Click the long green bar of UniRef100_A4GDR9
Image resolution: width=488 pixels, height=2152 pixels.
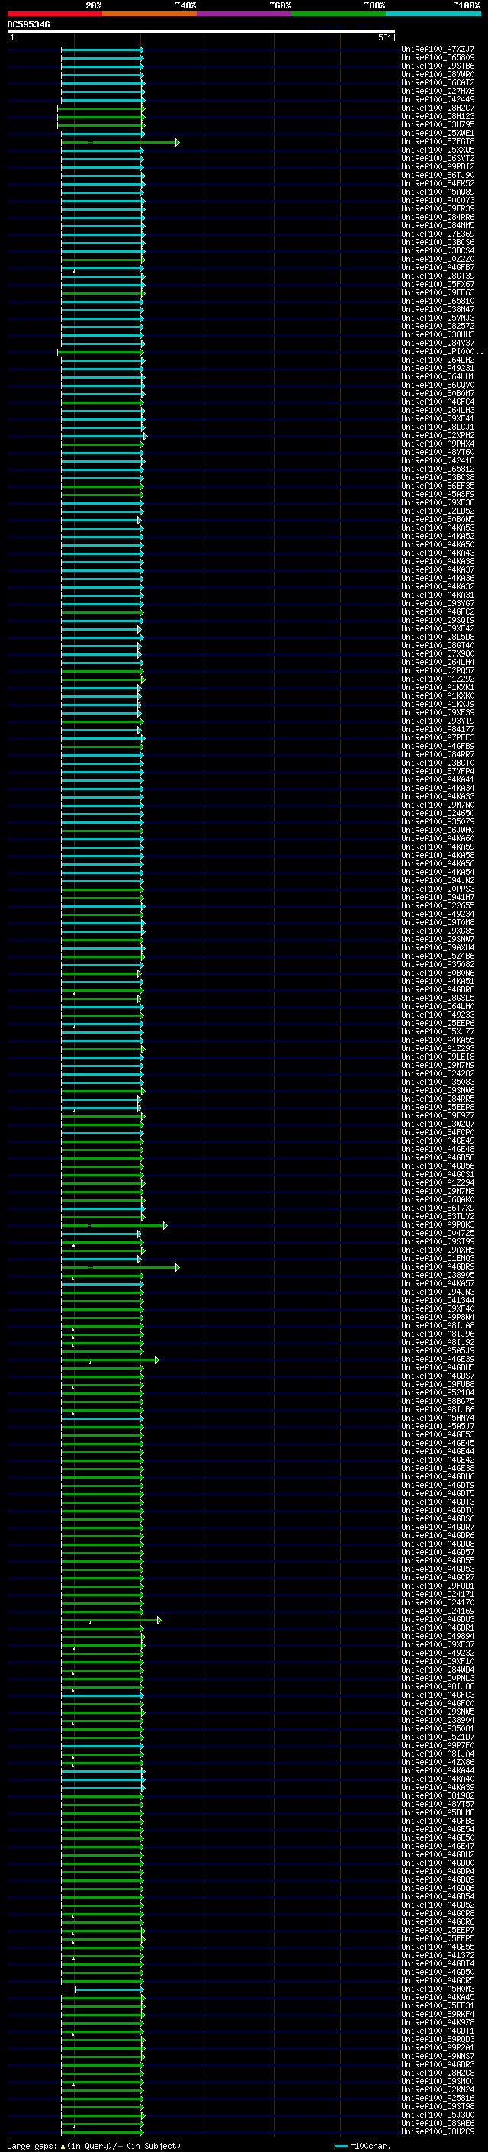tap(120, 1267)
